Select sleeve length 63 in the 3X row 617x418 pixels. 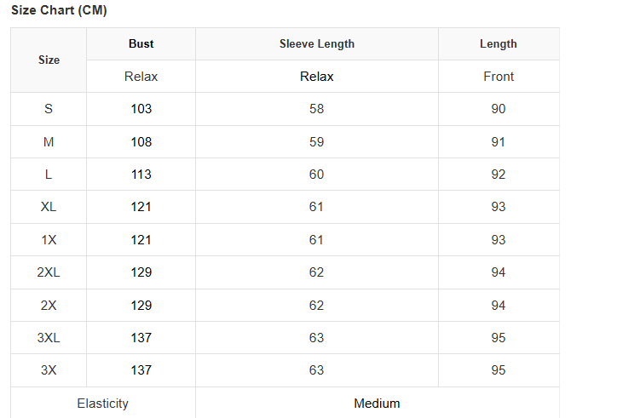317,370
